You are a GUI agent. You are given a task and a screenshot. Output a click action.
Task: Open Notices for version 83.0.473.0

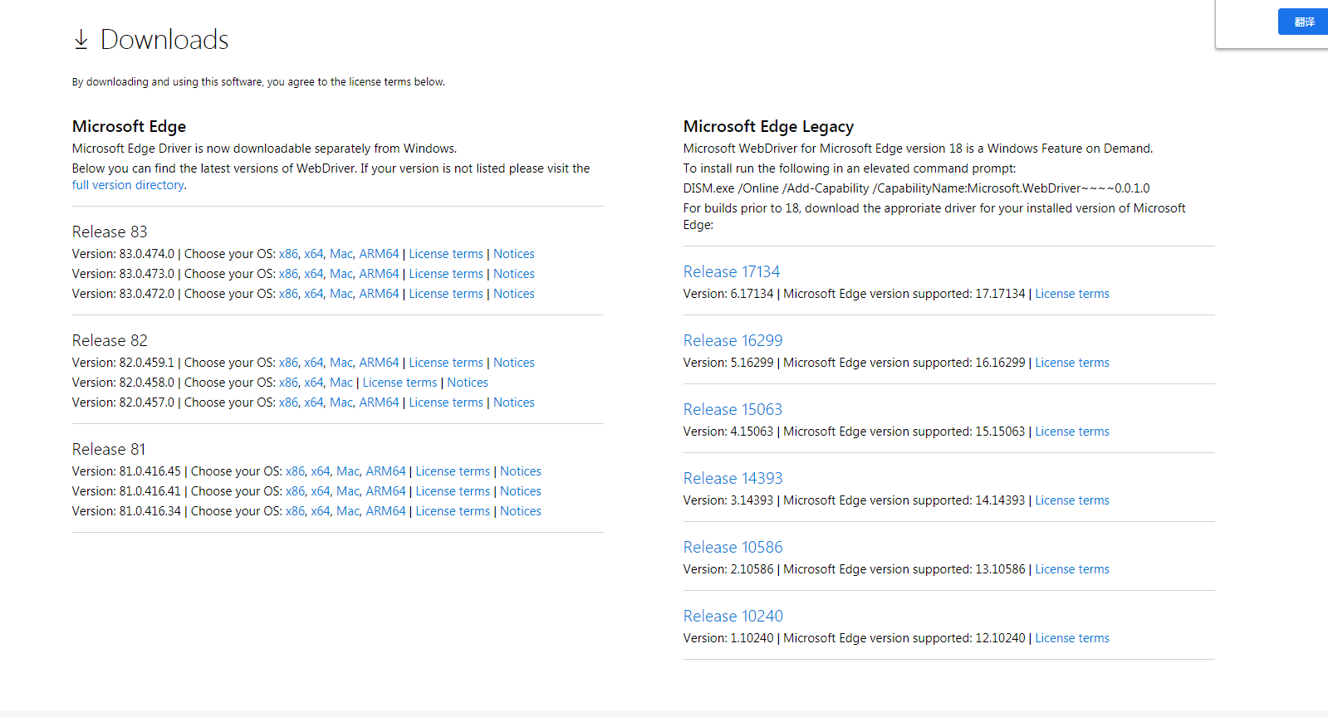[514, 274]
